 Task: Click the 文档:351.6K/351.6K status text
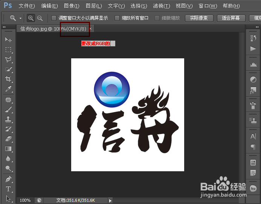coord(75,200)
